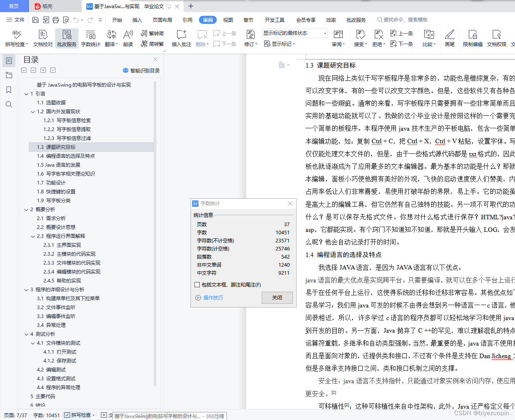Click the undo arrow icon

tap(76, 20)
